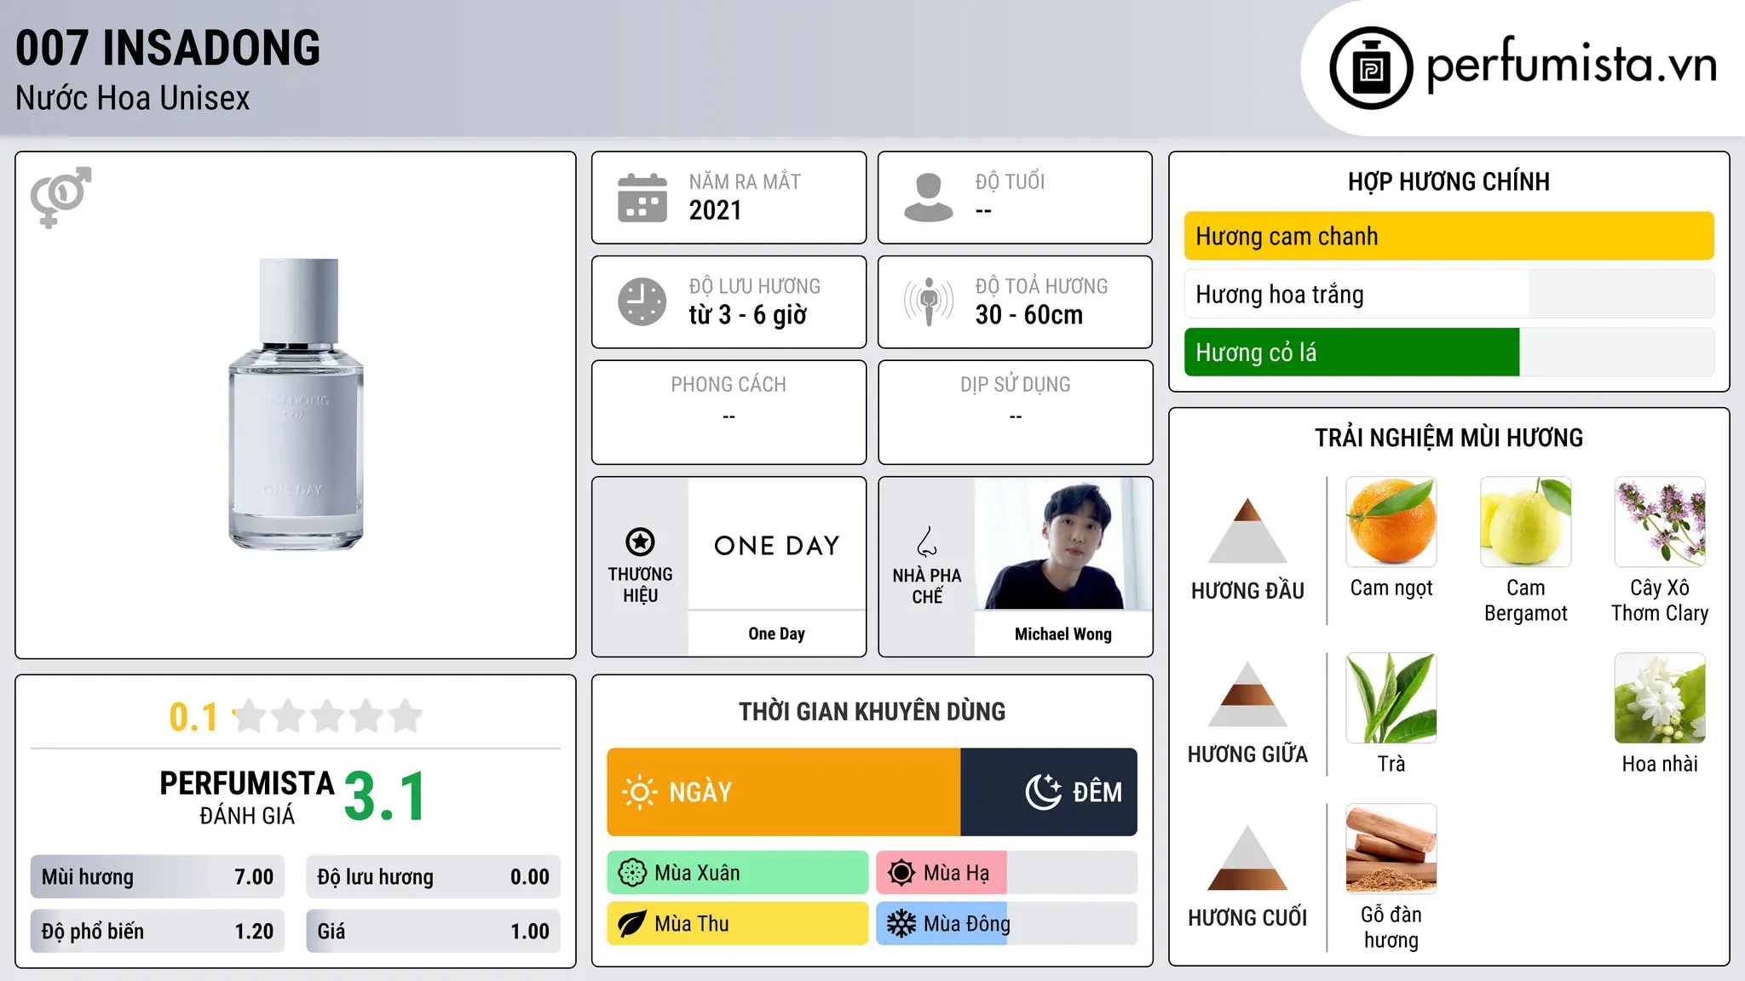Click the user rating value 0.1
The height and width of the screenshot is (981, 1745).
(x=194, y=717)
